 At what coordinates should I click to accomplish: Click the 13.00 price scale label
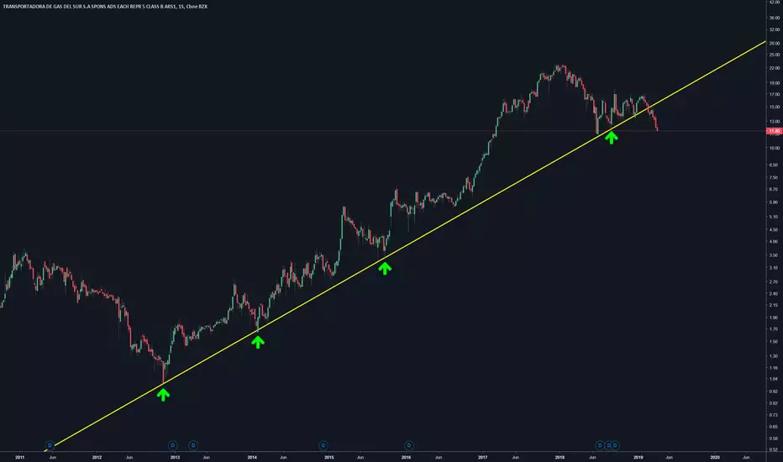pos(775,121)
